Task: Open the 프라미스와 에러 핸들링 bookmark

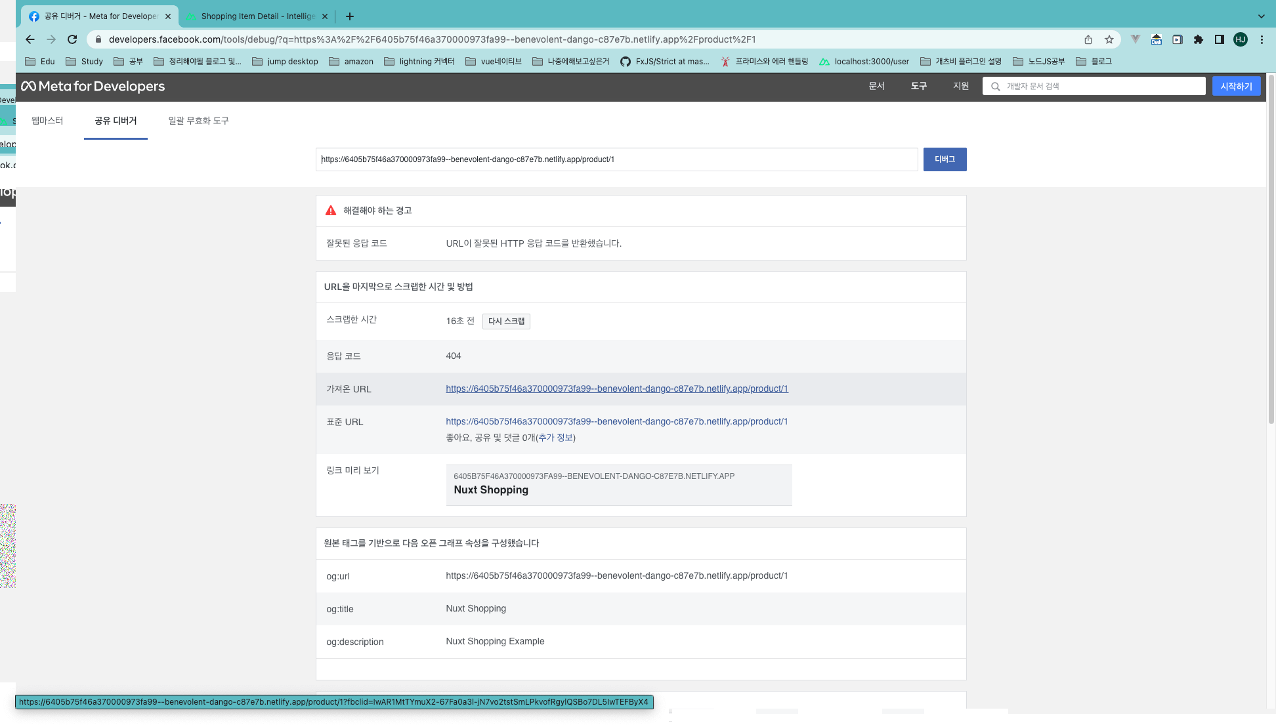Action: click(765, 61)
